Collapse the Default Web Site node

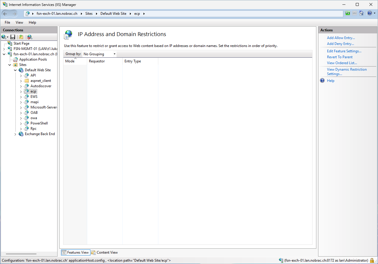(x=15, y=70)
